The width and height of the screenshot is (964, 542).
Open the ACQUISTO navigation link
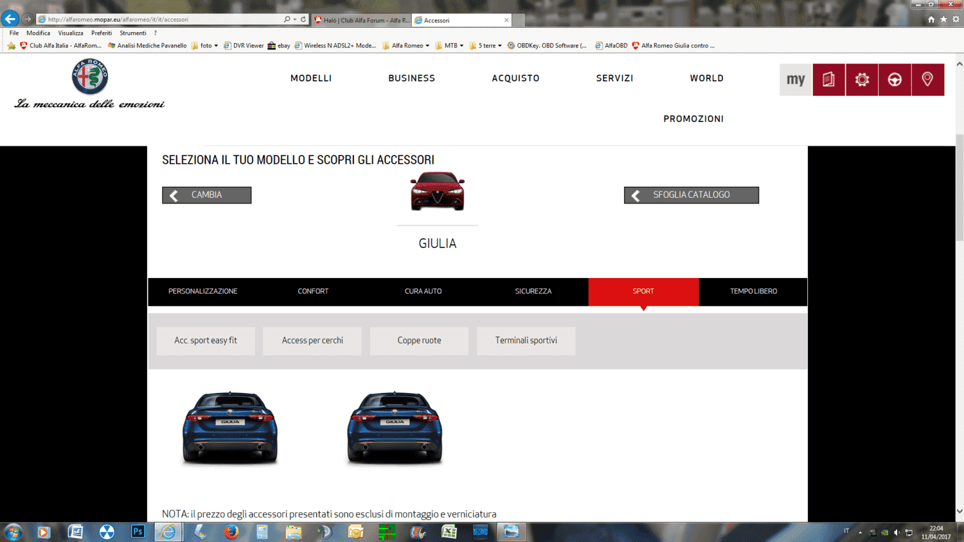pos(516,78)
